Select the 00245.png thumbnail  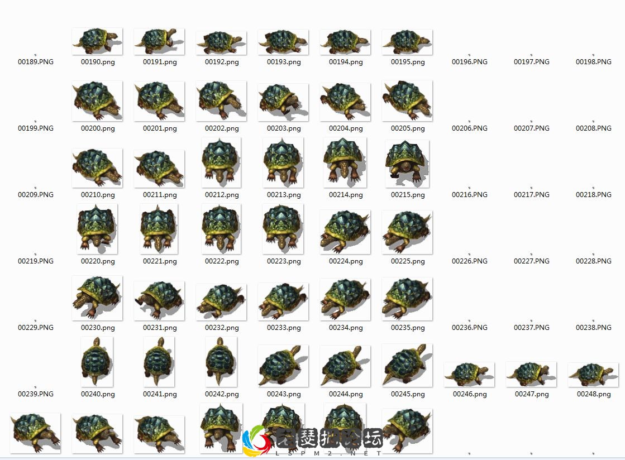point(407,365)
